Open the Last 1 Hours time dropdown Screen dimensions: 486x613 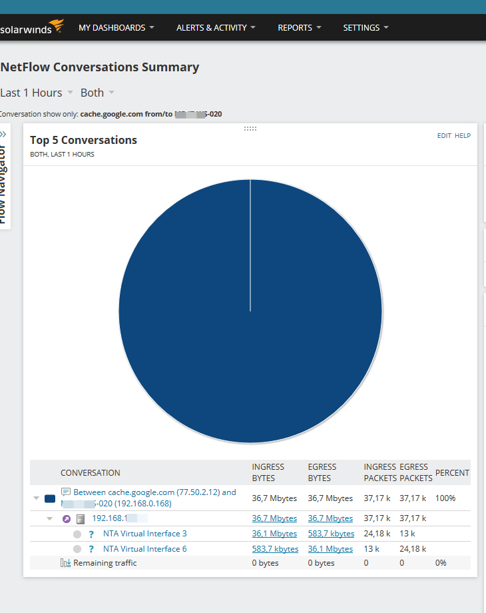[37, 93]
